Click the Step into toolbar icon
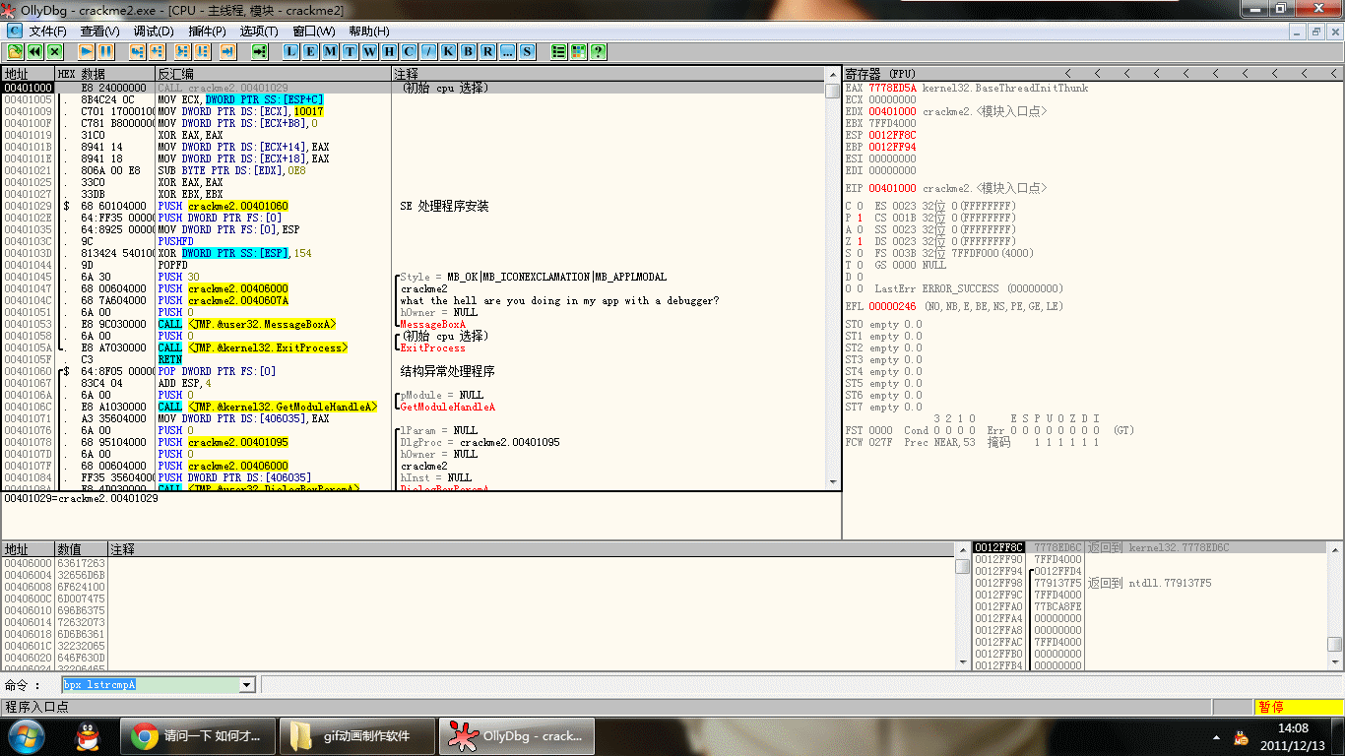 coord(137,51)
